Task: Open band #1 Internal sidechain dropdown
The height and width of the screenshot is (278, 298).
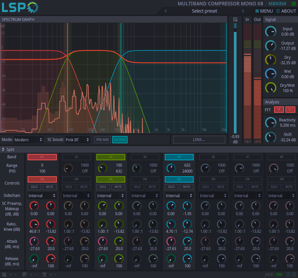Action: (x=42, y=196)
